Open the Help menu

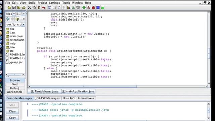88,3
